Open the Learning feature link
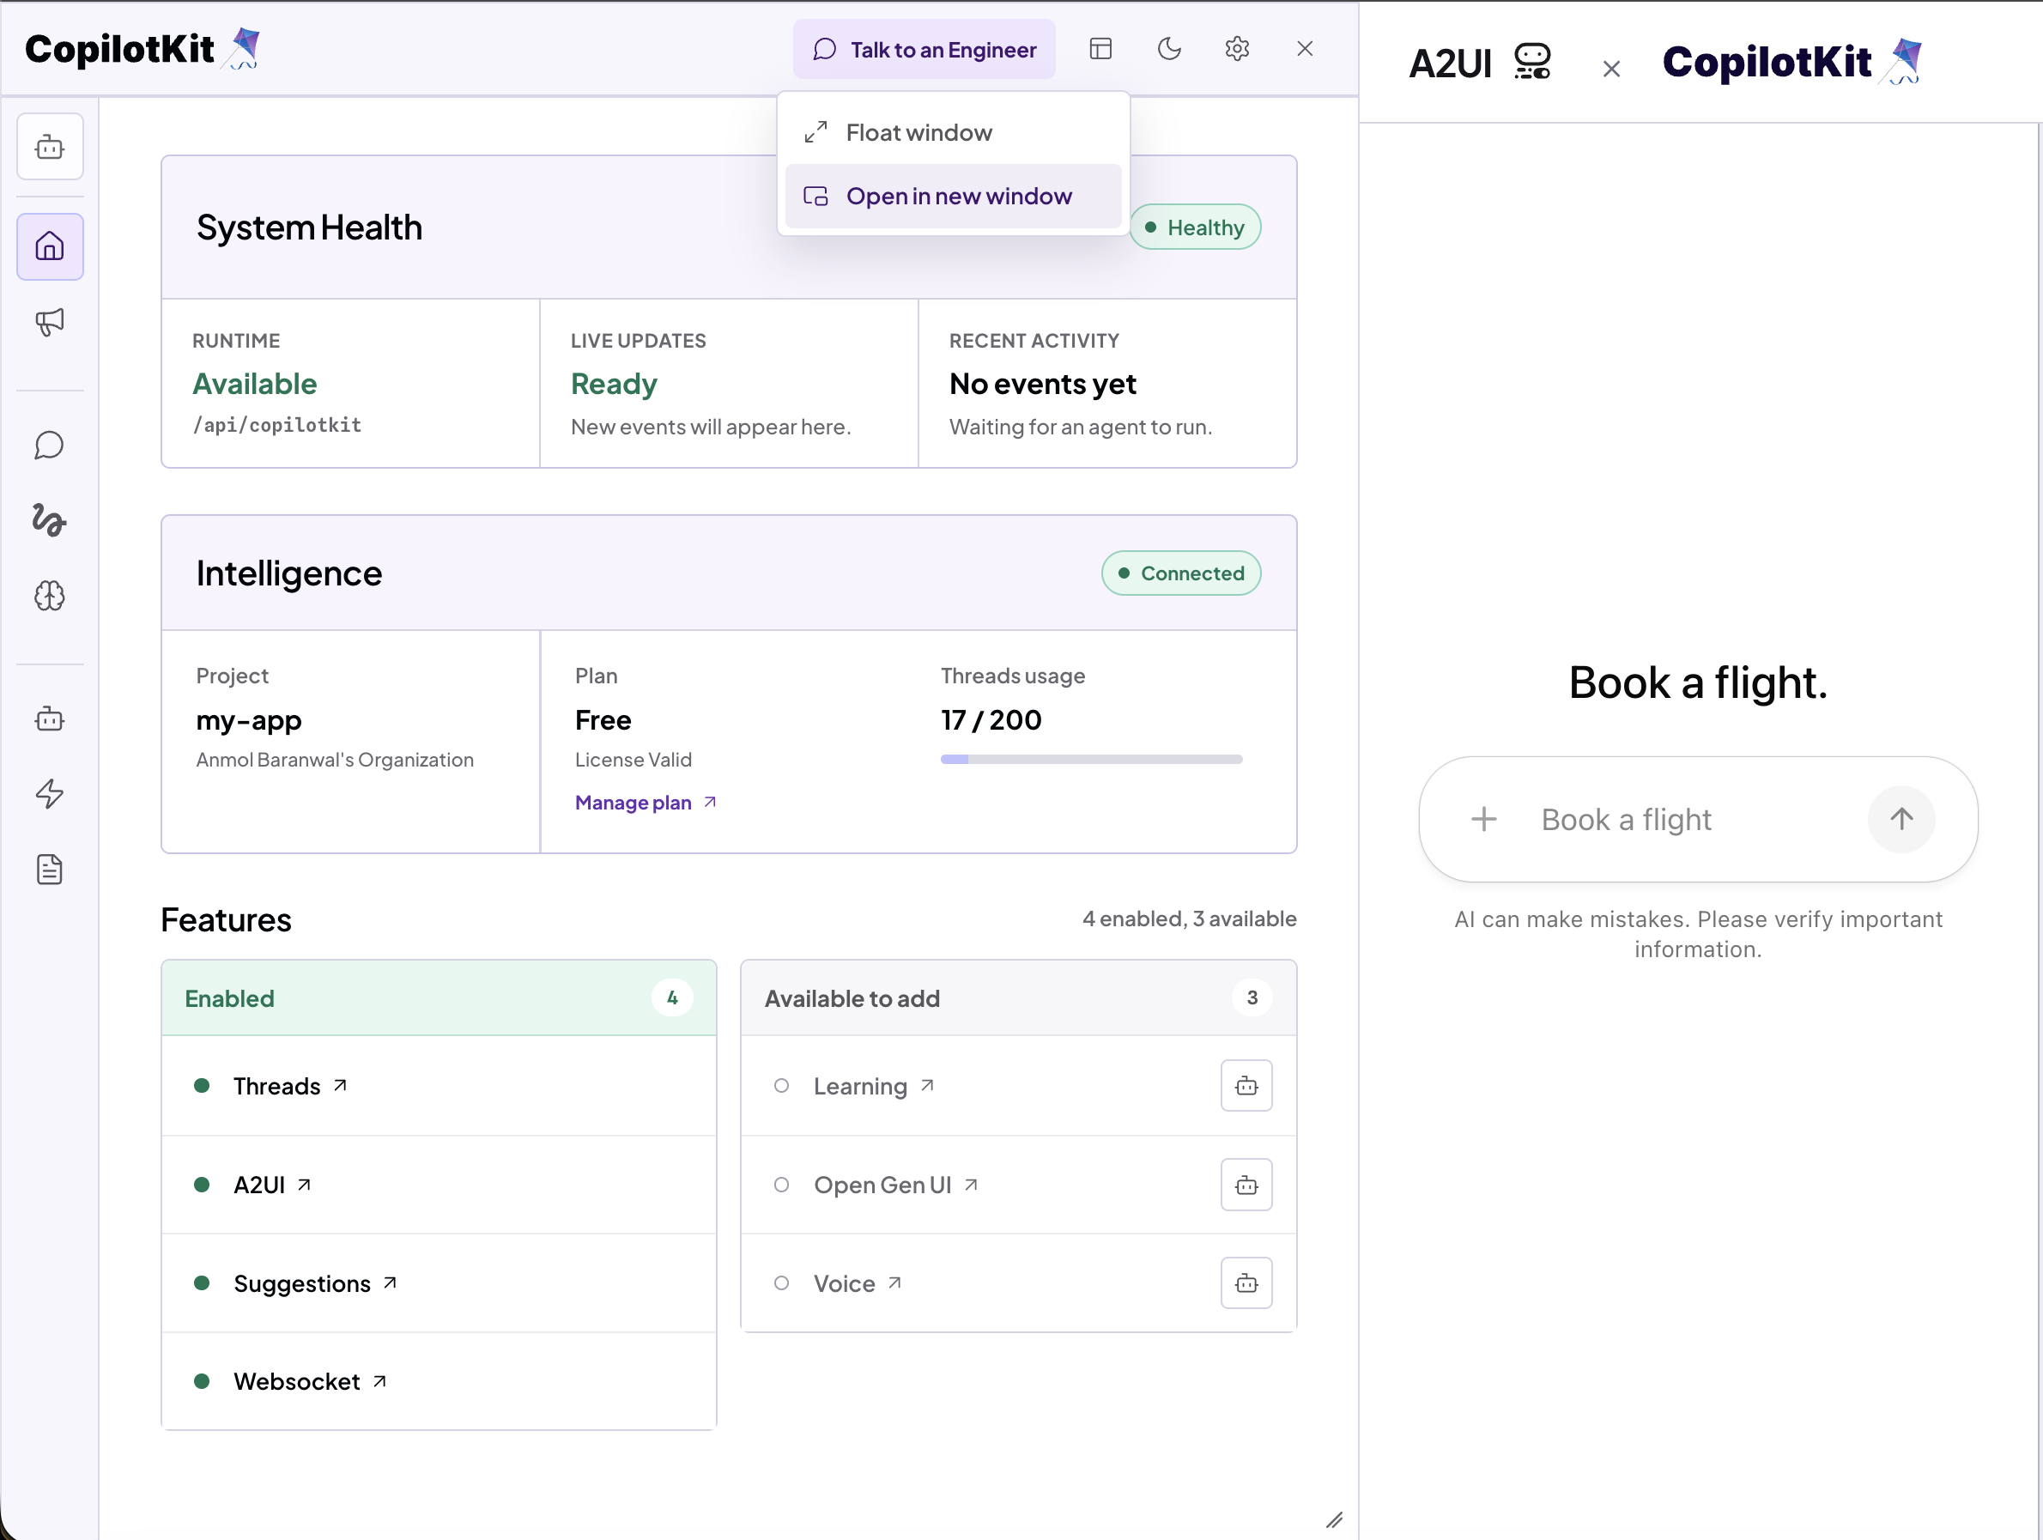Viewport: 2043px width, 1540px height. coord(874,1086)
